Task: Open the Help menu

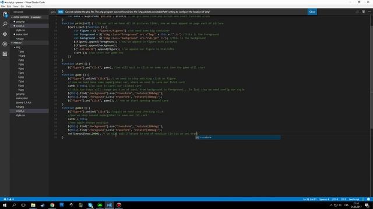Action: (29, 6)
